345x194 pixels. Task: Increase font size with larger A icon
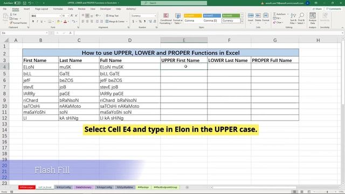tap(72, 16)
